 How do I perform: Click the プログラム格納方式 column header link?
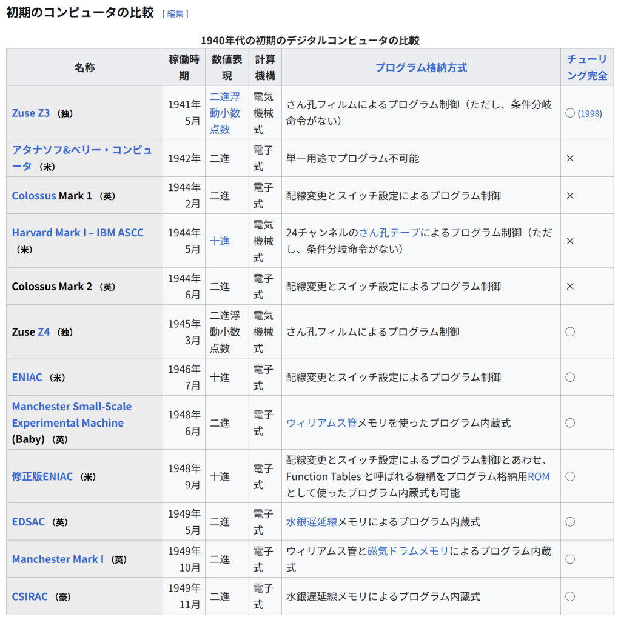pos(421,67)
